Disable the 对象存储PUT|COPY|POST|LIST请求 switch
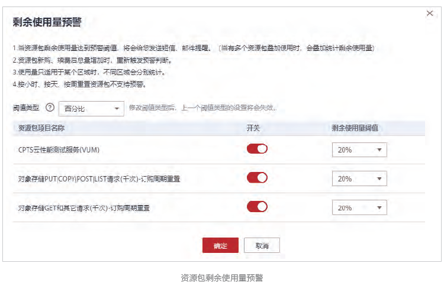The image size is (444, 286). [x=257, y=178]
